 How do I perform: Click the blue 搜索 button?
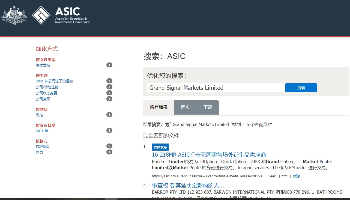[x=301, y=88]
